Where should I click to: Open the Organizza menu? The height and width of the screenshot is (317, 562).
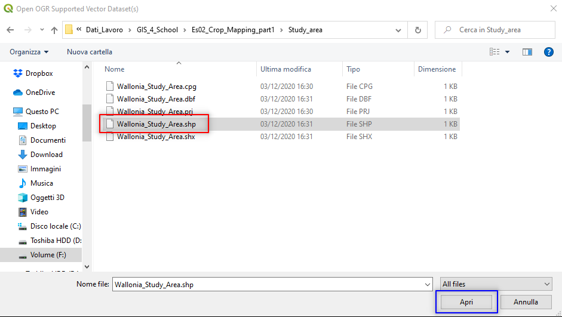tap(29, 52)
